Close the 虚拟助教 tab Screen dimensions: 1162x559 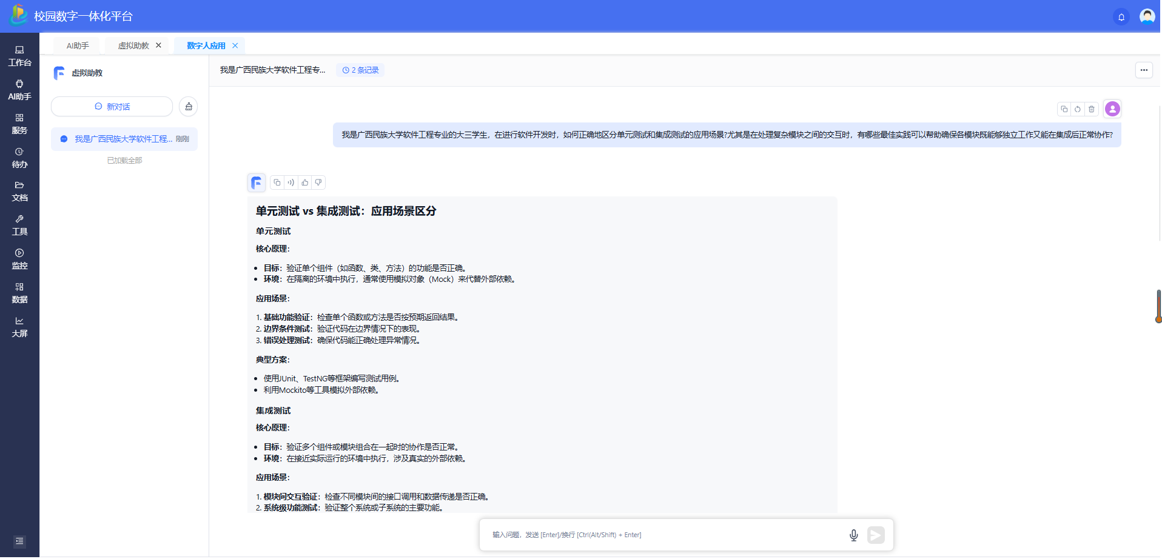[x=159, y=45]
